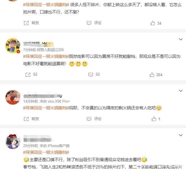
Task: Like the post showing 34 likes
Action: point(156,23)
